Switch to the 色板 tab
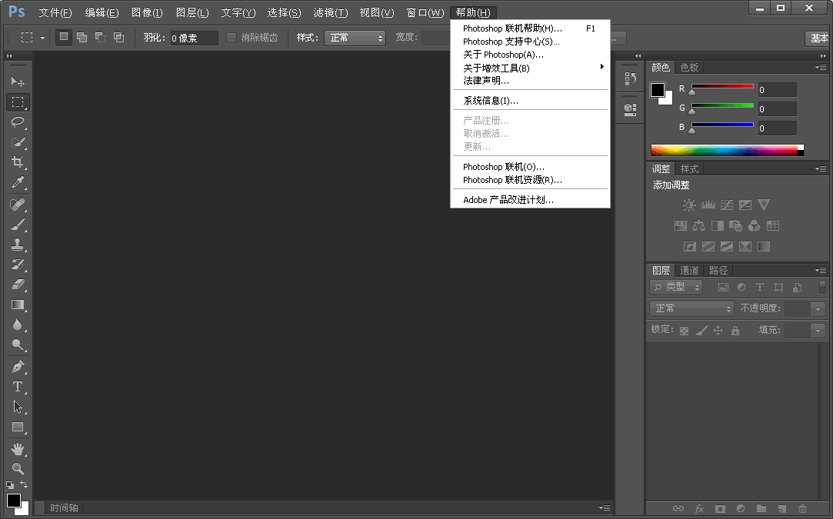 click(690, 68)
